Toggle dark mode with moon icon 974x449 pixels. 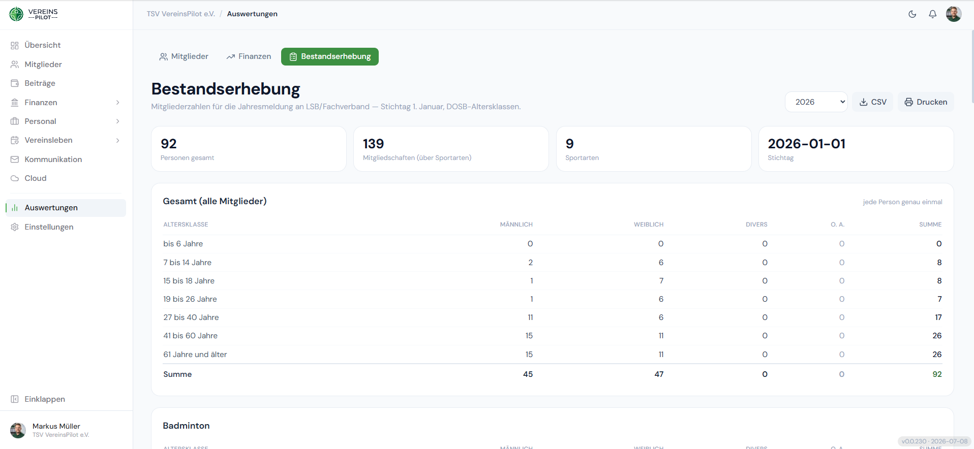(x=912, y=14)
